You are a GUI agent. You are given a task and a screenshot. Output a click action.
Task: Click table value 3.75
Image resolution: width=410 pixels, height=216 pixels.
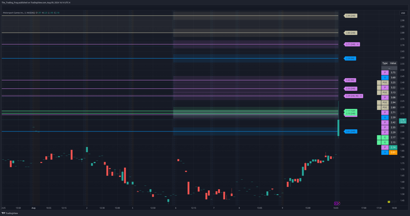393,73
